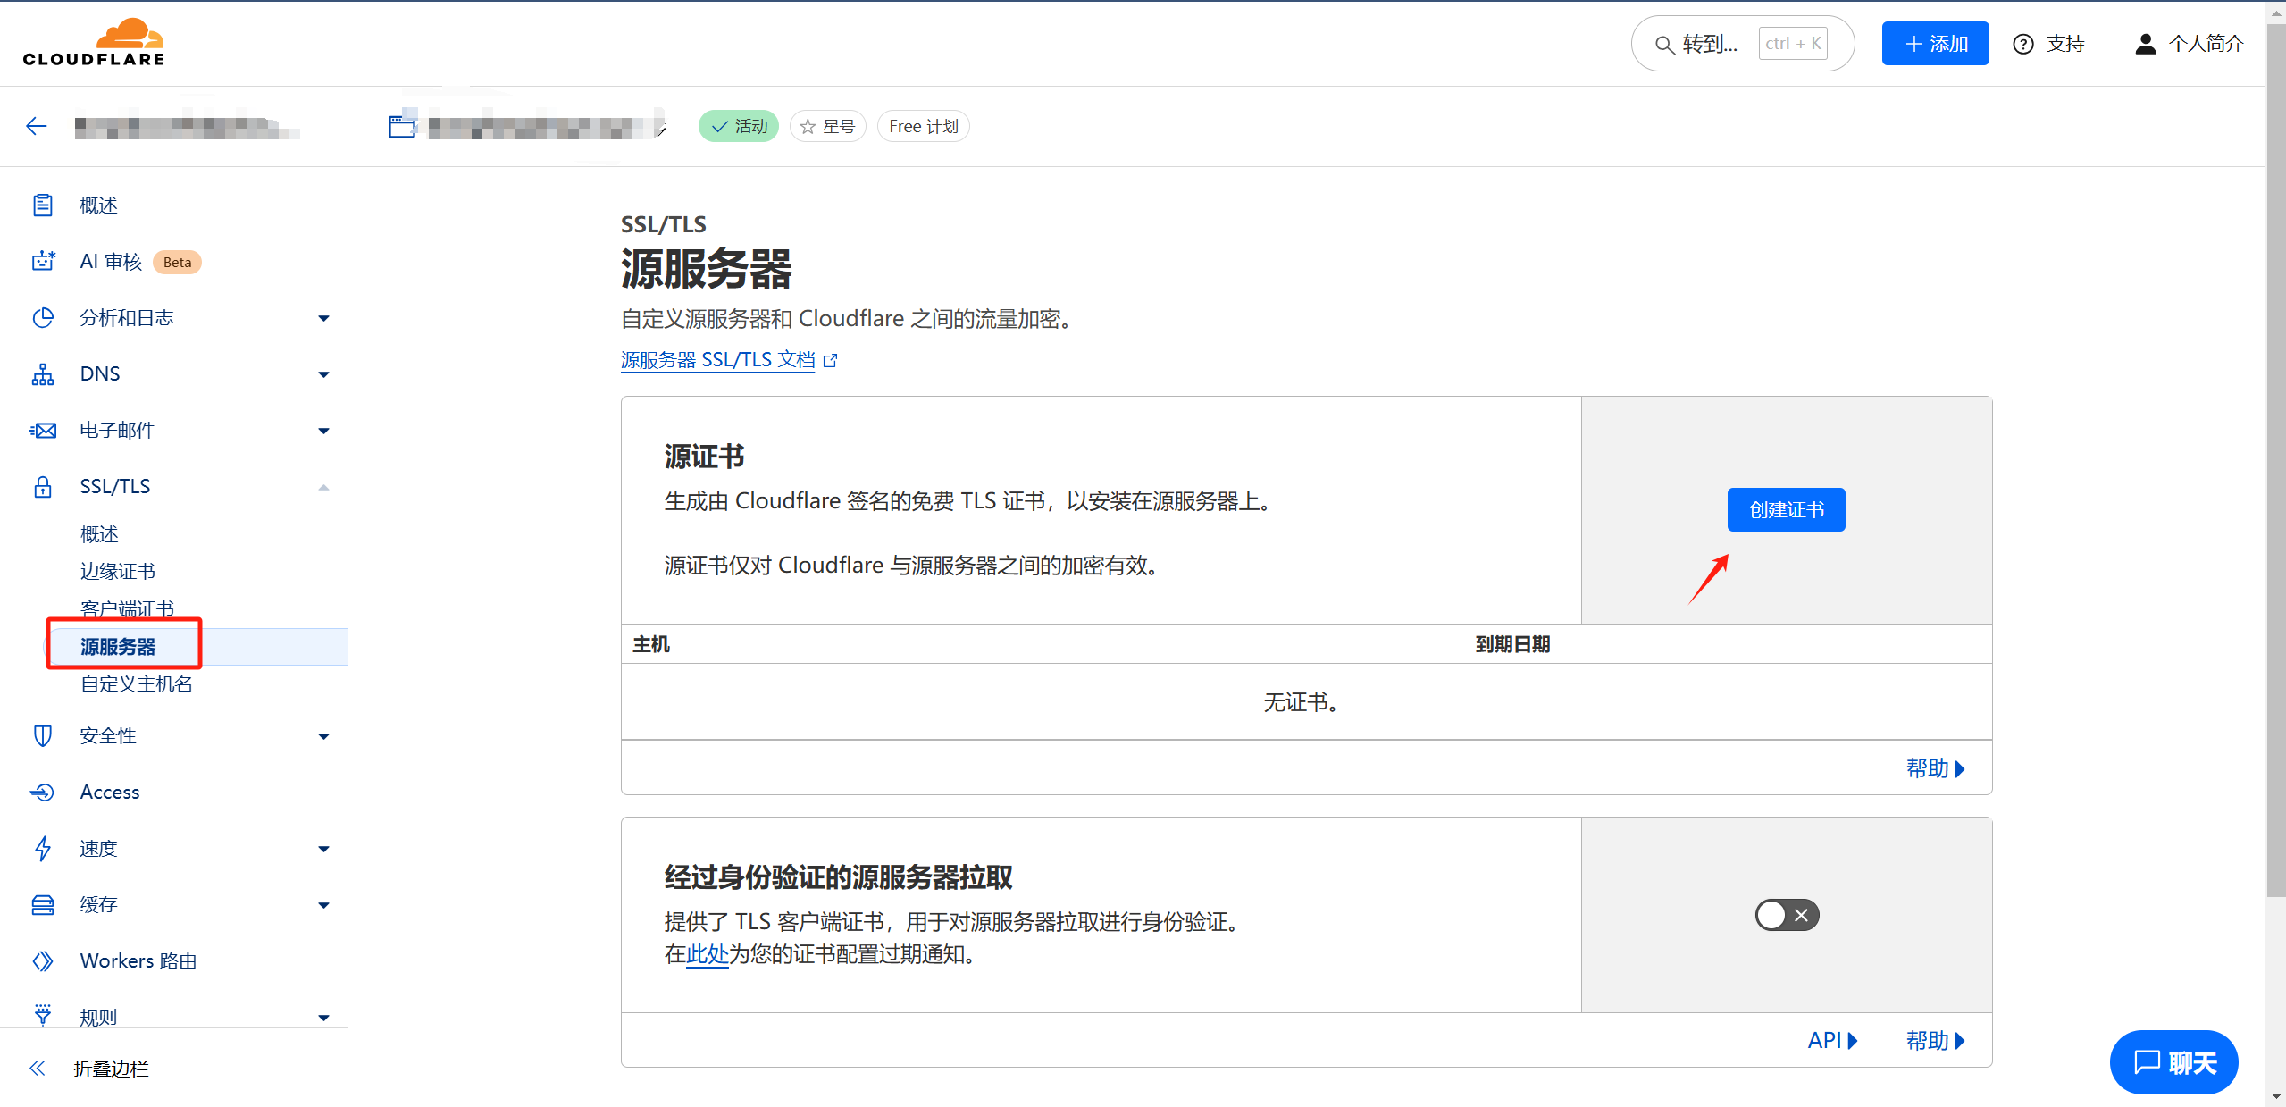Open SSL/TLS 概述 submenu item
2286x1107 pixels.
(99, 534)
